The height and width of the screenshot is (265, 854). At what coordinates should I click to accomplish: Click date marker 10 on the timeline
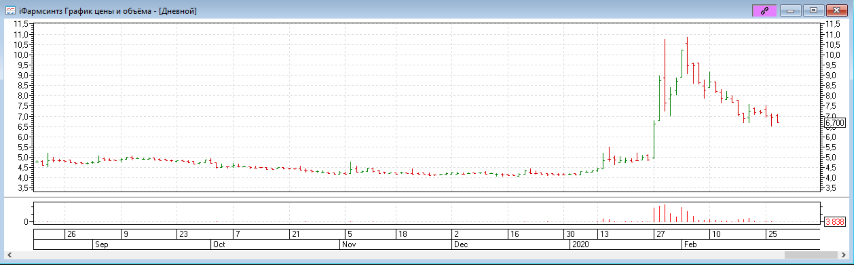[x=716, y=234]
